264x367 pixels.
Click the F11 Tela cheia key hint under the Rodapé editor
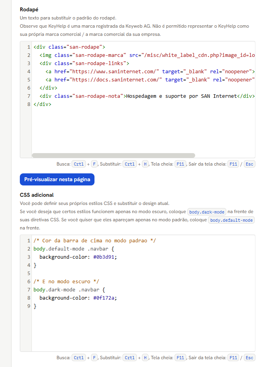pos(180,164)
